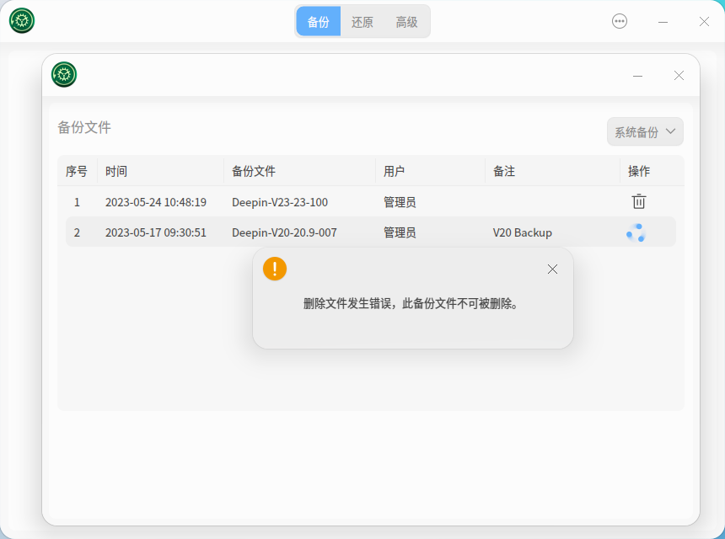Click the app logo in main window titlebar
The height and width of the screenshot is (539, 725).
click(x=22, y=21)
